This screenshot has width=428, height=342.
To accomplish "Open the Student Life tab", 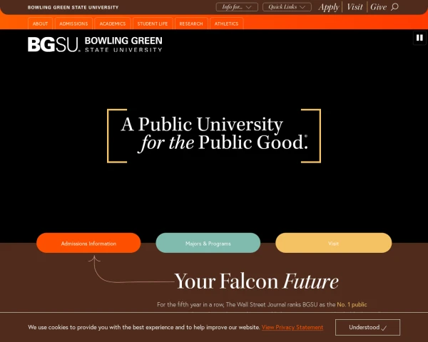I will tap(153, 24).
